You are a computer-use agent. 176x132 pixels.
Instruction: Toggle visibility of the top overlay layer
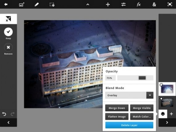point(161,85)
